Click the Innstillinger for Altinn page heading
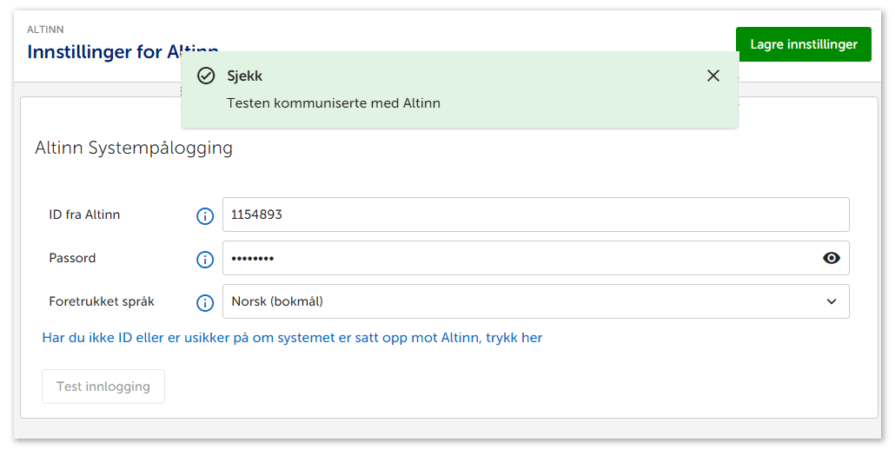The width and height of the screenshot is (895, 449). pos(104,52)
